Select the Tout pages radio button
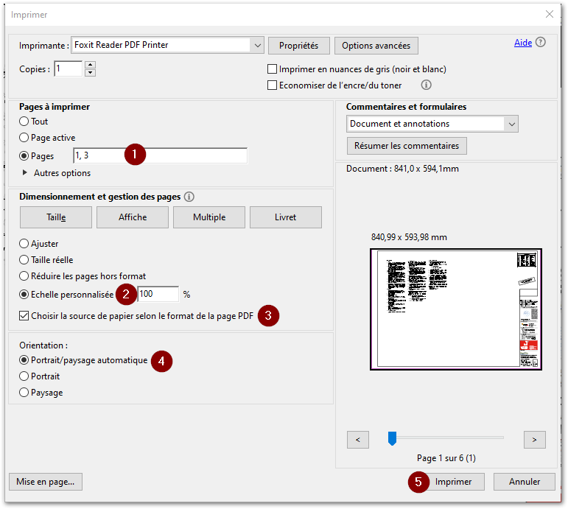Viewport: 568px width, 509px height. pos(24,122)
